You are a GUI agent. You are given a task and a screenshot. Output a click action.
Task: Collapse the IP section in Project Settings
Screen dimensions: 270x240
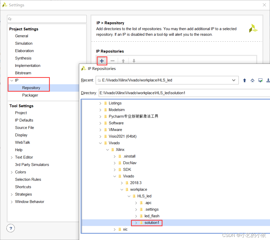[x=12, y=80]
